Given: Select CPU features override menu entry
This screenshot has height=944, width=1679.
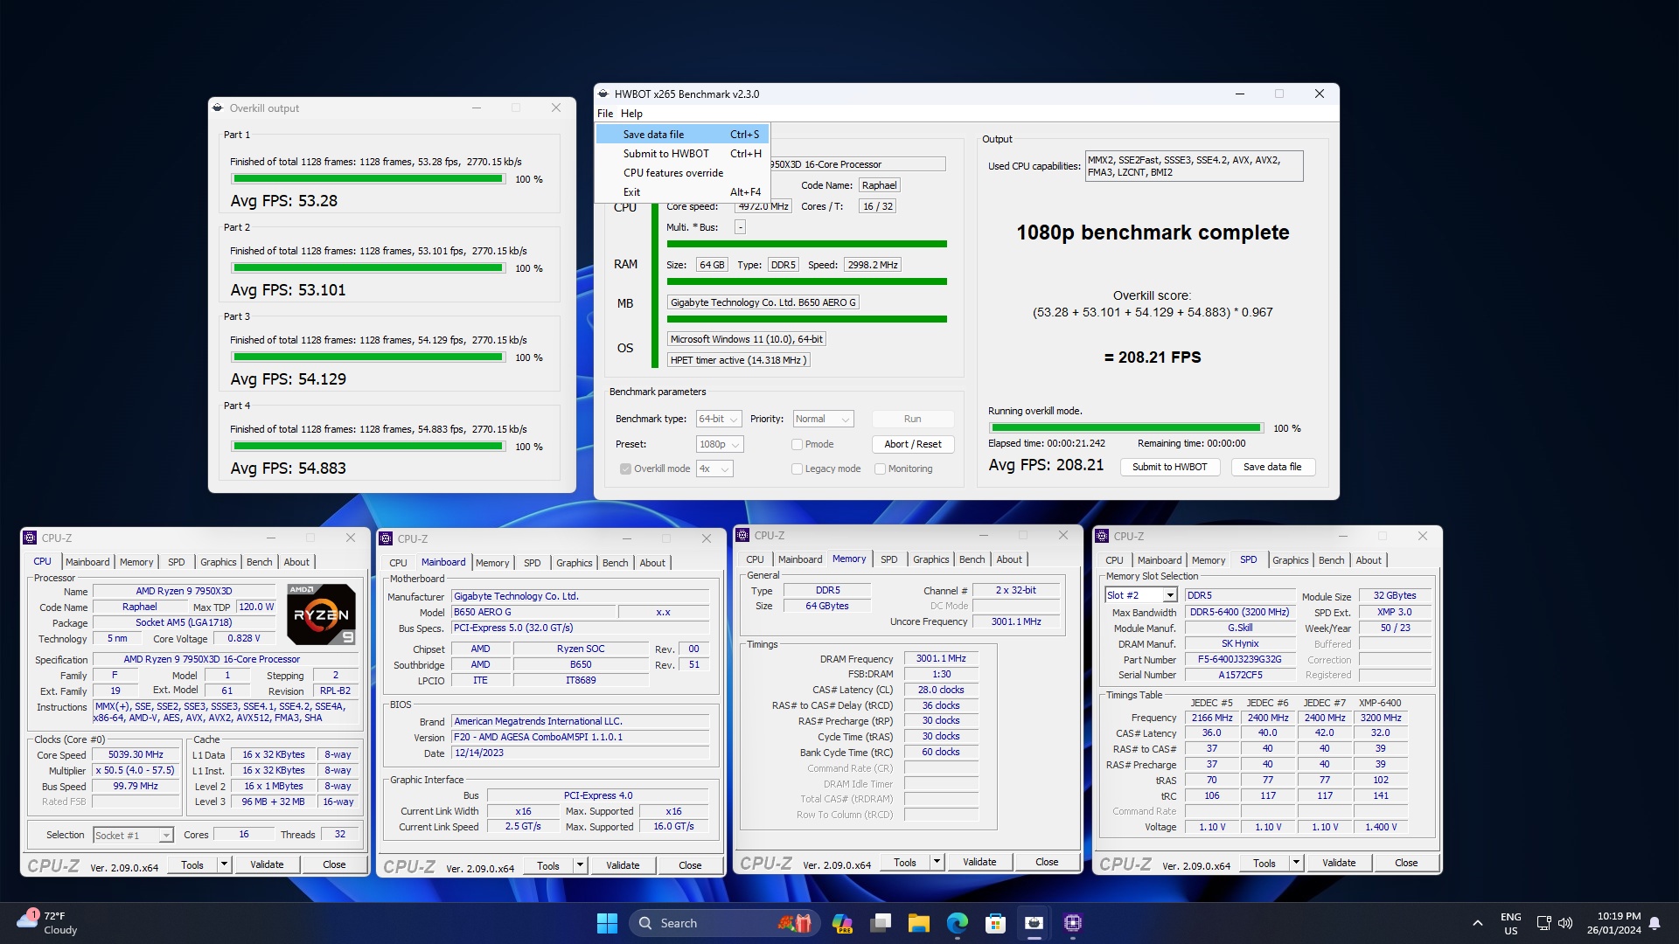Looking at the screenshot, I should 682,173.
